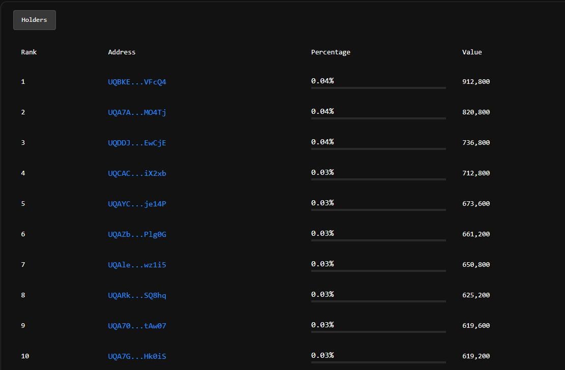Open address UQARk...SQ8hq link

pos(137,295)
